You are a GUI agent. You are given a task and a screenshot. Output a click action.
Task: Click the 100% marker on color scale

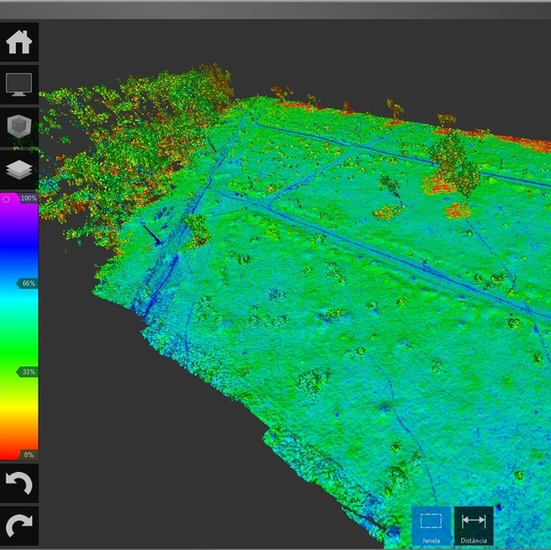click(28, 198)
